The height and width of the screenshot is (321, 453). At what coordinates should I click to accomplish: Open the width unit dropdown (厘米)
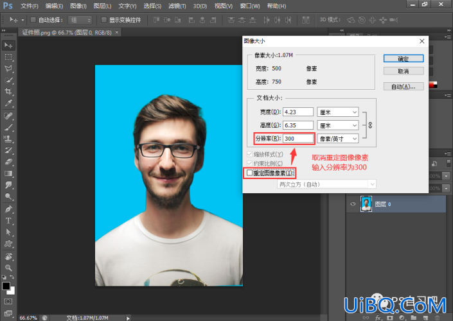[338, 112]
